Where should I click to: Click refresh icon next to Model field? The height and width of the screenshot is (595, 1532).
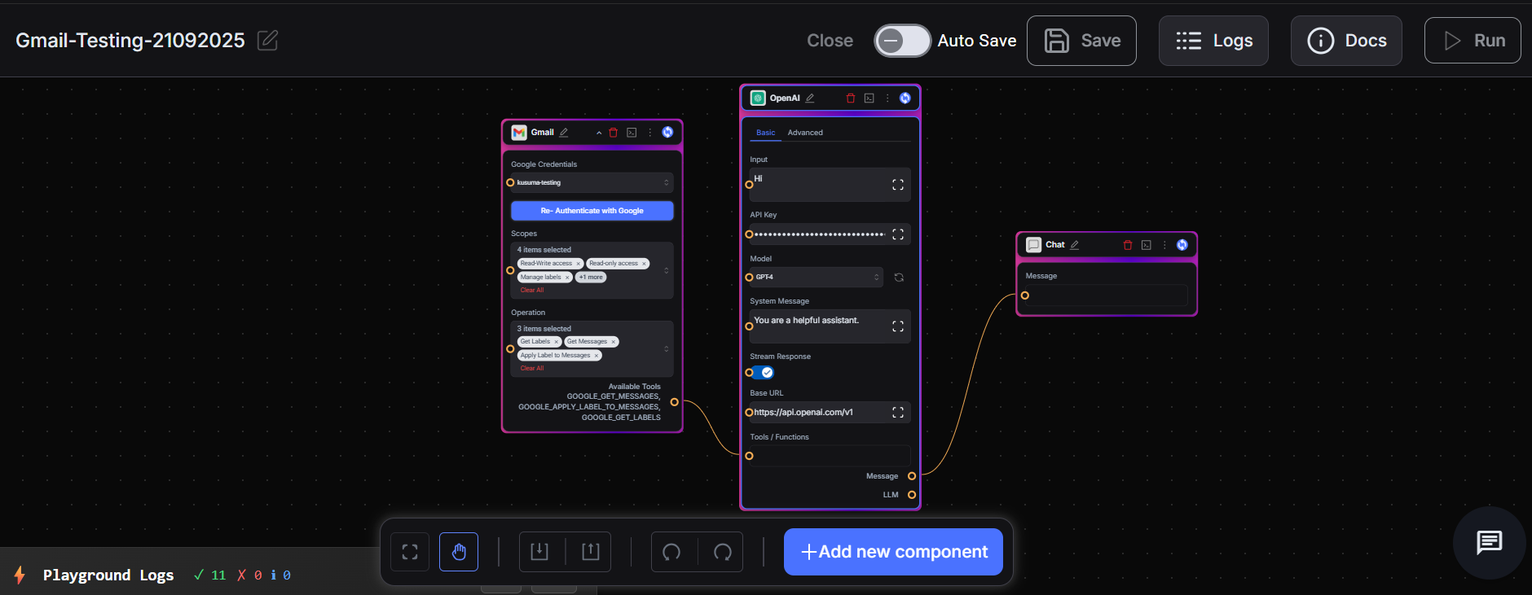pos(899,278)
